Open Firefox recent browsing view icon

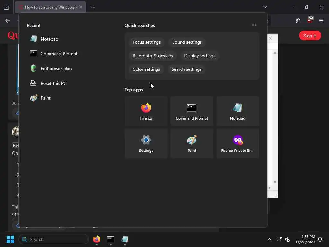pyautogui.click(x=6, y=7)
